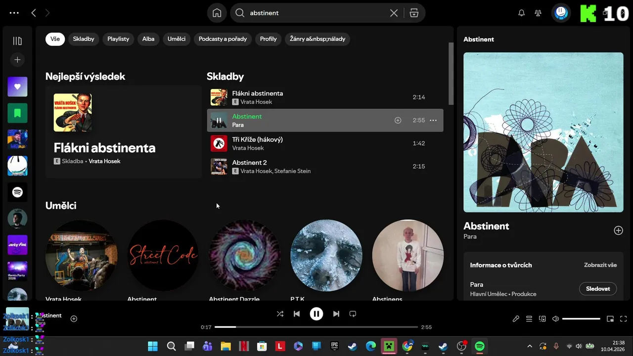
Task: Select the Skladby filter chip
Action: 84,39
